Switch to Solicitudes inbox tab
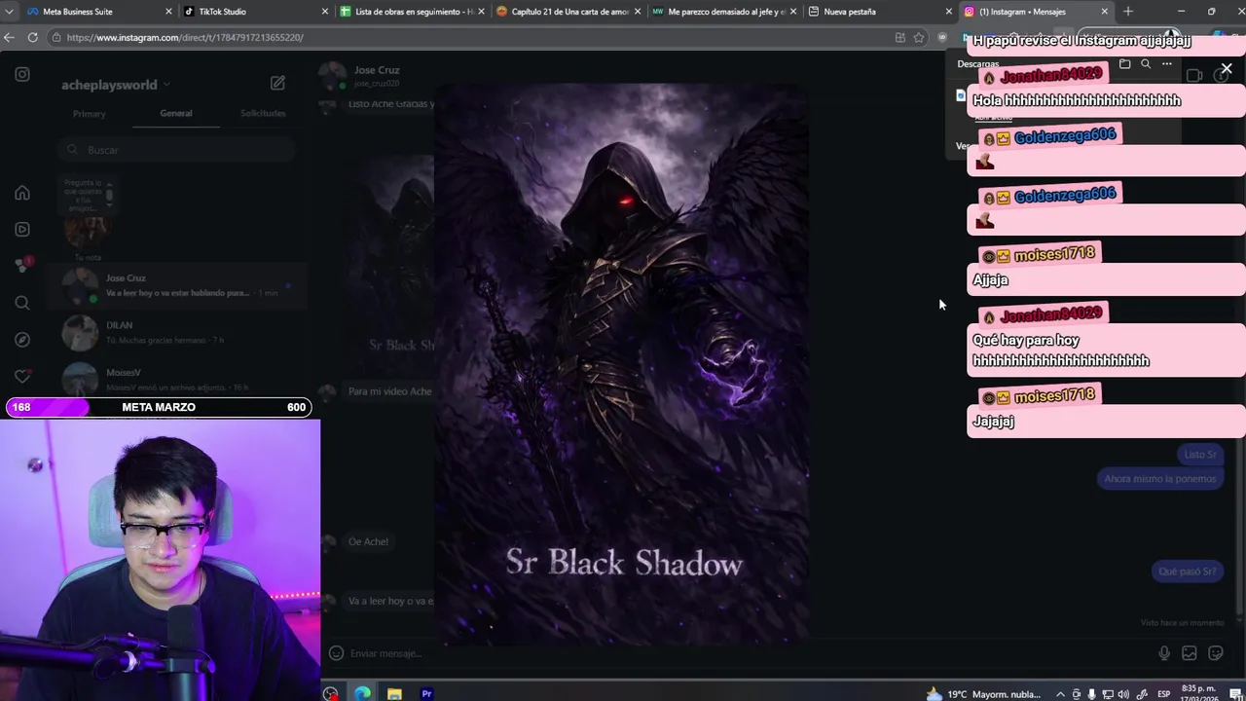Image resolution: width=1246 pixels, height=701 pixels. tap(263, 113)
